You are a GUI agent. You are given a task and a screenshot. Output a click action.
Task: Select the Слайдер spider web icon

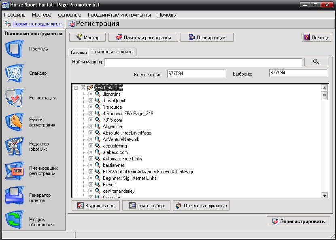[x=15, y=74]
